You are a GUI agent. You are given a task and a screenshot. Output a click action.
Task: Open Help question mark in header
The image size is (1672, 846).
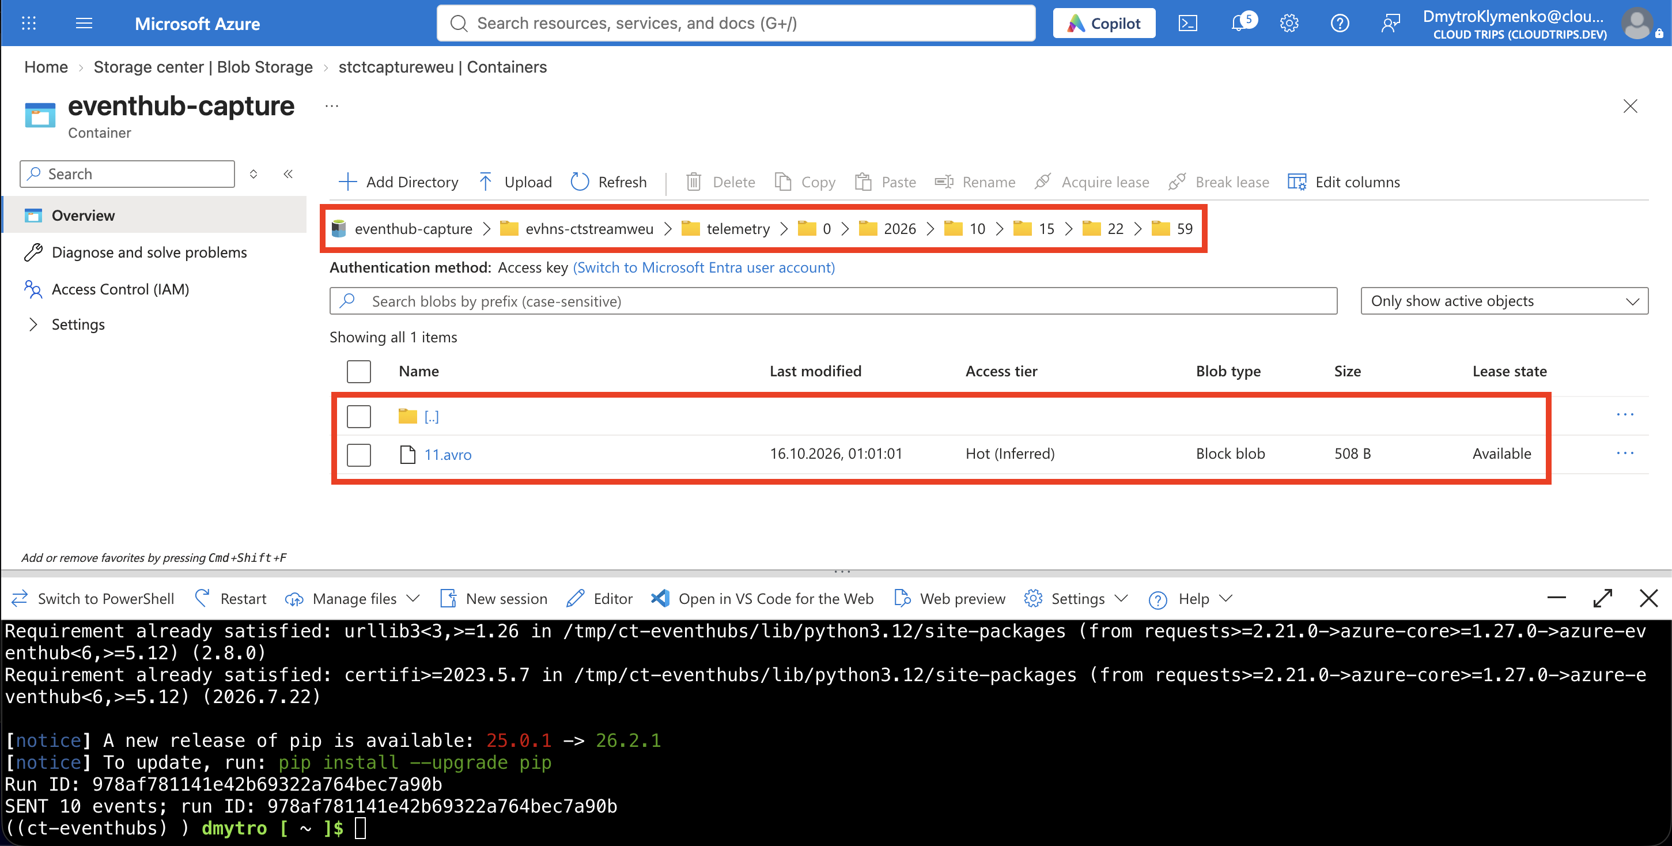click(x=1340, y=24)
